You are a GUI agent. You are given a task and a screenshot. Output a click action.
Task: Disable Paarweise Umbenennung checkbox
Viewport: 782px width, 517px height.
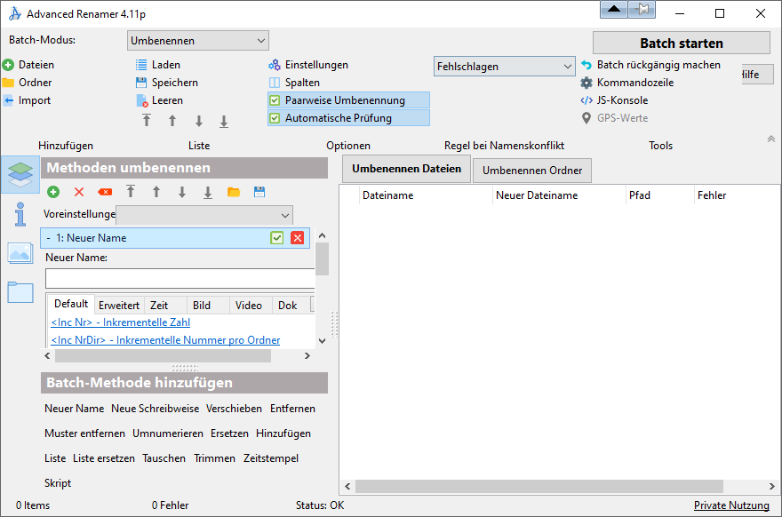[x=275, y=100]
